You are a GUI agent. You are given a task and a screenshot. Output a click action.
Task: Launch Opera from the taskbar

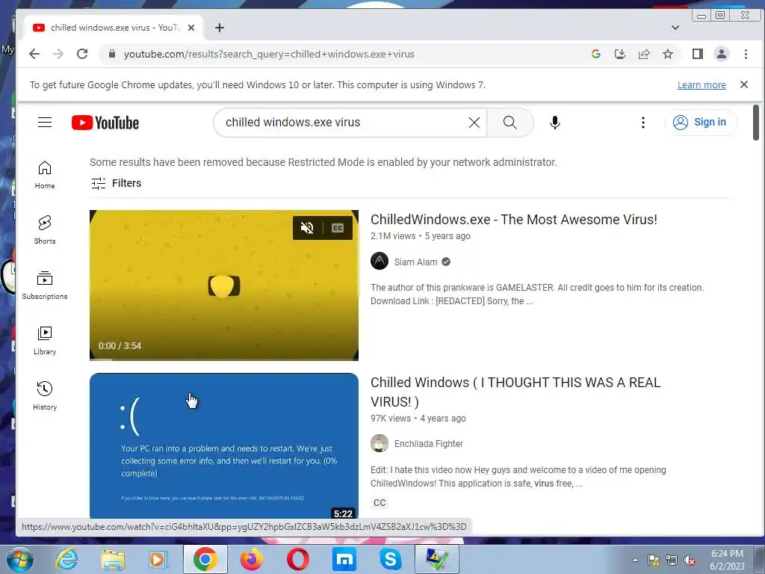click(x=298, y=559)
